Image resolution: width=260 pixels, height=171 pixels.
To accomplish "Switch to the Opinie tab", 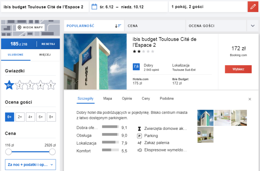I will tap(127, 99).
